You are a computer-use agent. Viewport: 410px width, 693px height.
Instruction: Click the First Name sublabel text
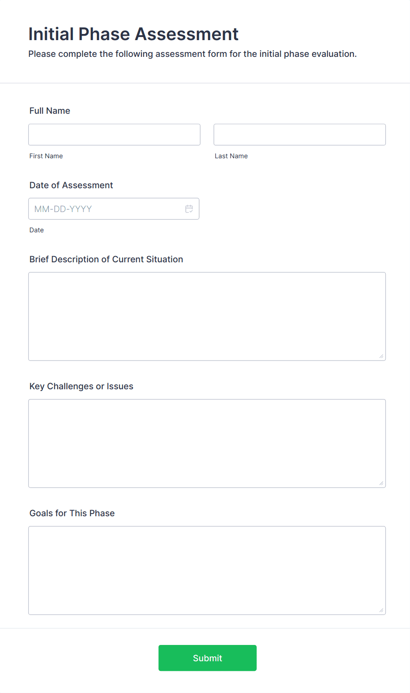point(46,156)
